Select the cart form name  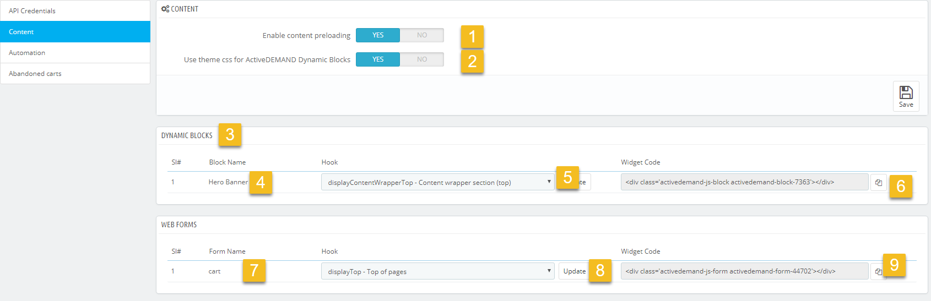214,271
